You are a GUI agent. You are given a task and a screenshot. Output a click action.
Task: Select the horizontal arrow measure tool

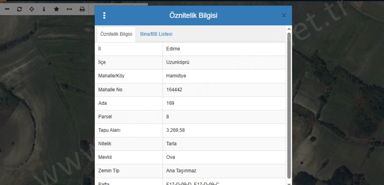coord(69,9)
